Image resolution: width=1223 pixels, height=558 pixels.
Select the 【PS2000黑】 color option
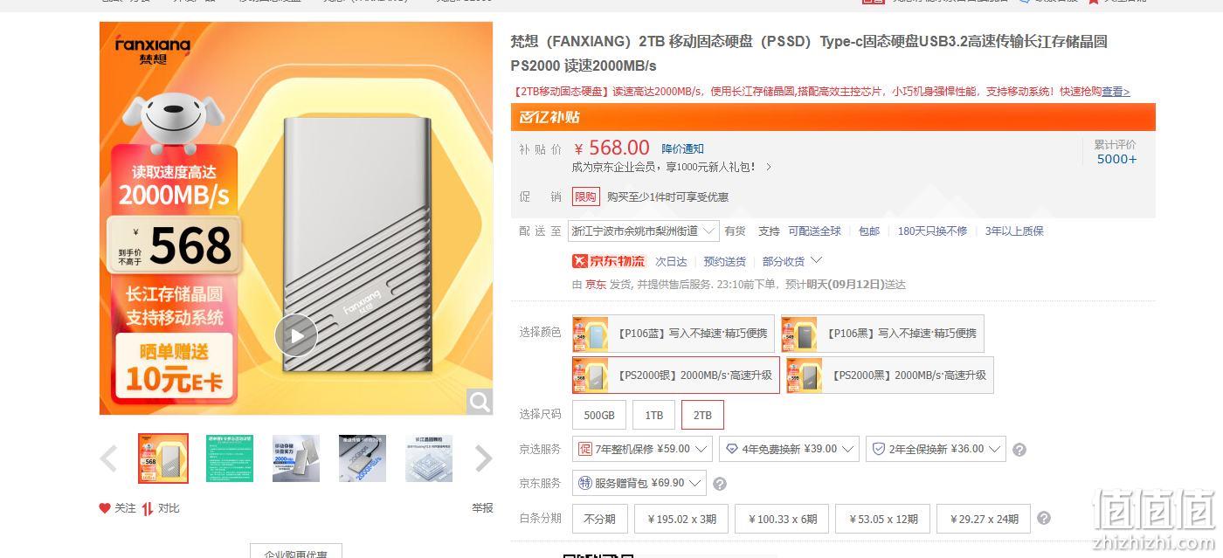coord(889,375)
